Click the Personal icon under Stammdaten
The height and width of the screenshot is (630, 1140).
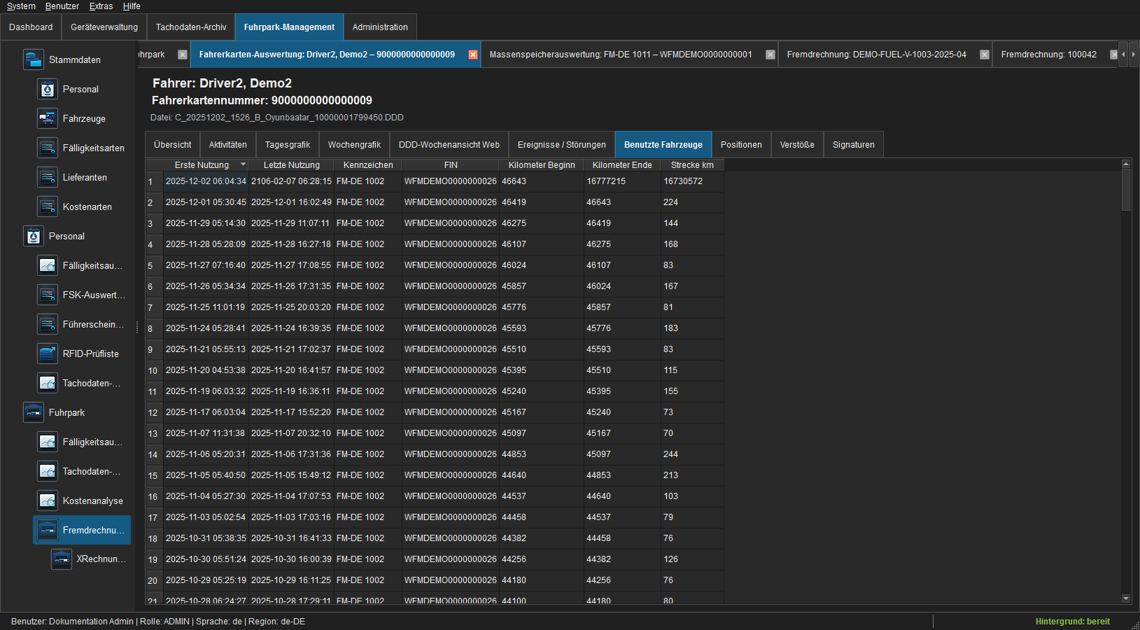(47, 89)
